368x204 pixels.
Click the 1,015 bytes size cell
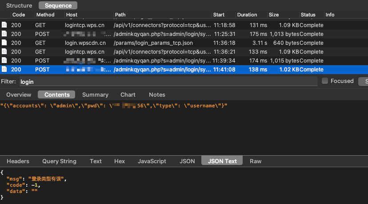tap(284, 61)
